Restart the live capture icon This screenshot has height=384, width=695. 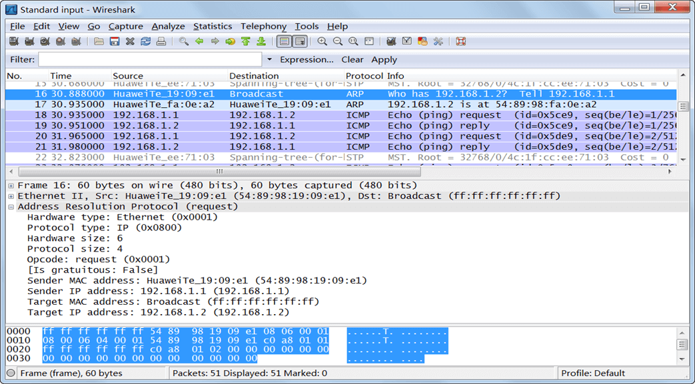point(76,42)
